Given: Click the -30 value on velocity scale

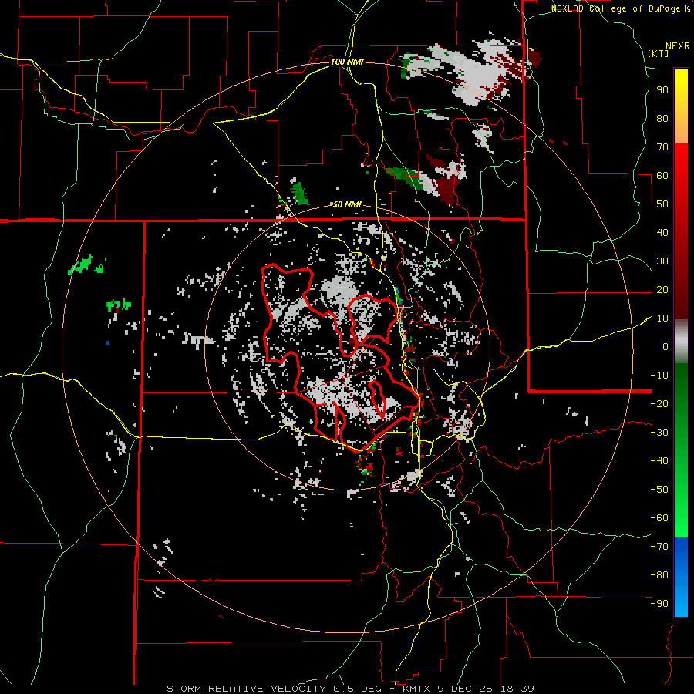Looking at the screenshot, I should [x=659, y=433].
